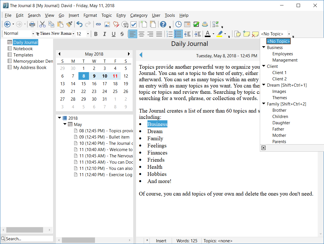Screen dimensions: 324x244
Task: Click the yellow highlight color marker
Action: (219, 34)
